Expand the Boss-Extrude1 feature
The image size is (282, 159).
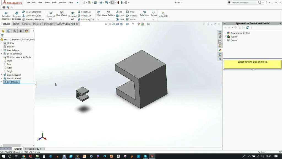1,75
